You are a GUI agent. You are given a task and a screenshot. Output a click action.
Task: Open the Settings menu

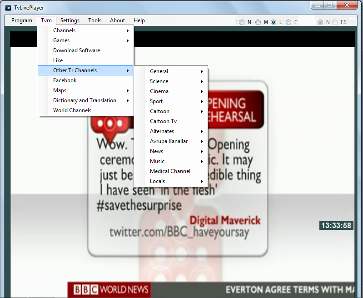coord(70,20)
